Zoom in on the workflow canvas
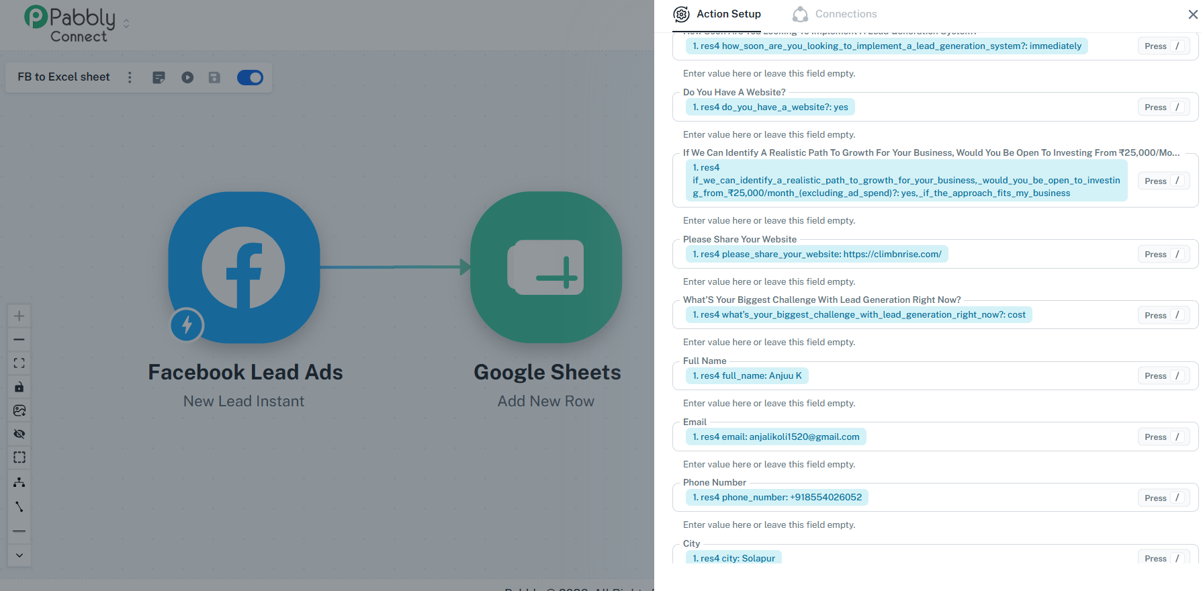This screenshot has width=1201, height=591. point(19,316)
